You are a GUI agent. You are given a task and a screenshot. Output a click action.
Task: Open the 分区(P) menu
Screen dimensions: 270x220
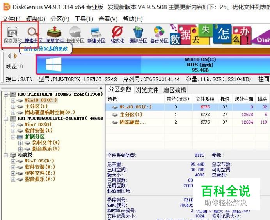pyautogui.click(x=60, y=19)
